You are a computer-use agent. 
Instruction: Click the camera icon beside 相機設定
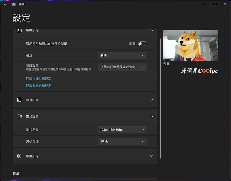click(19, 30)
